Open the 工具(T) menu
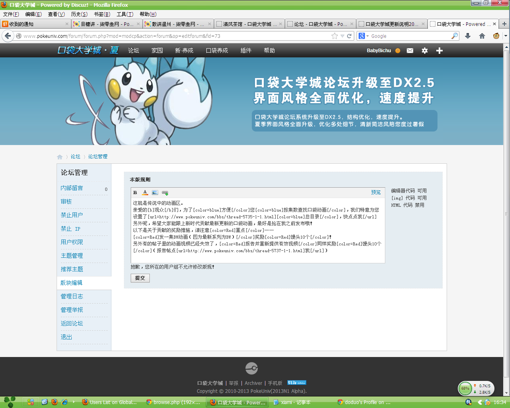This screenshot has height=408, width=510. (125, 14)
